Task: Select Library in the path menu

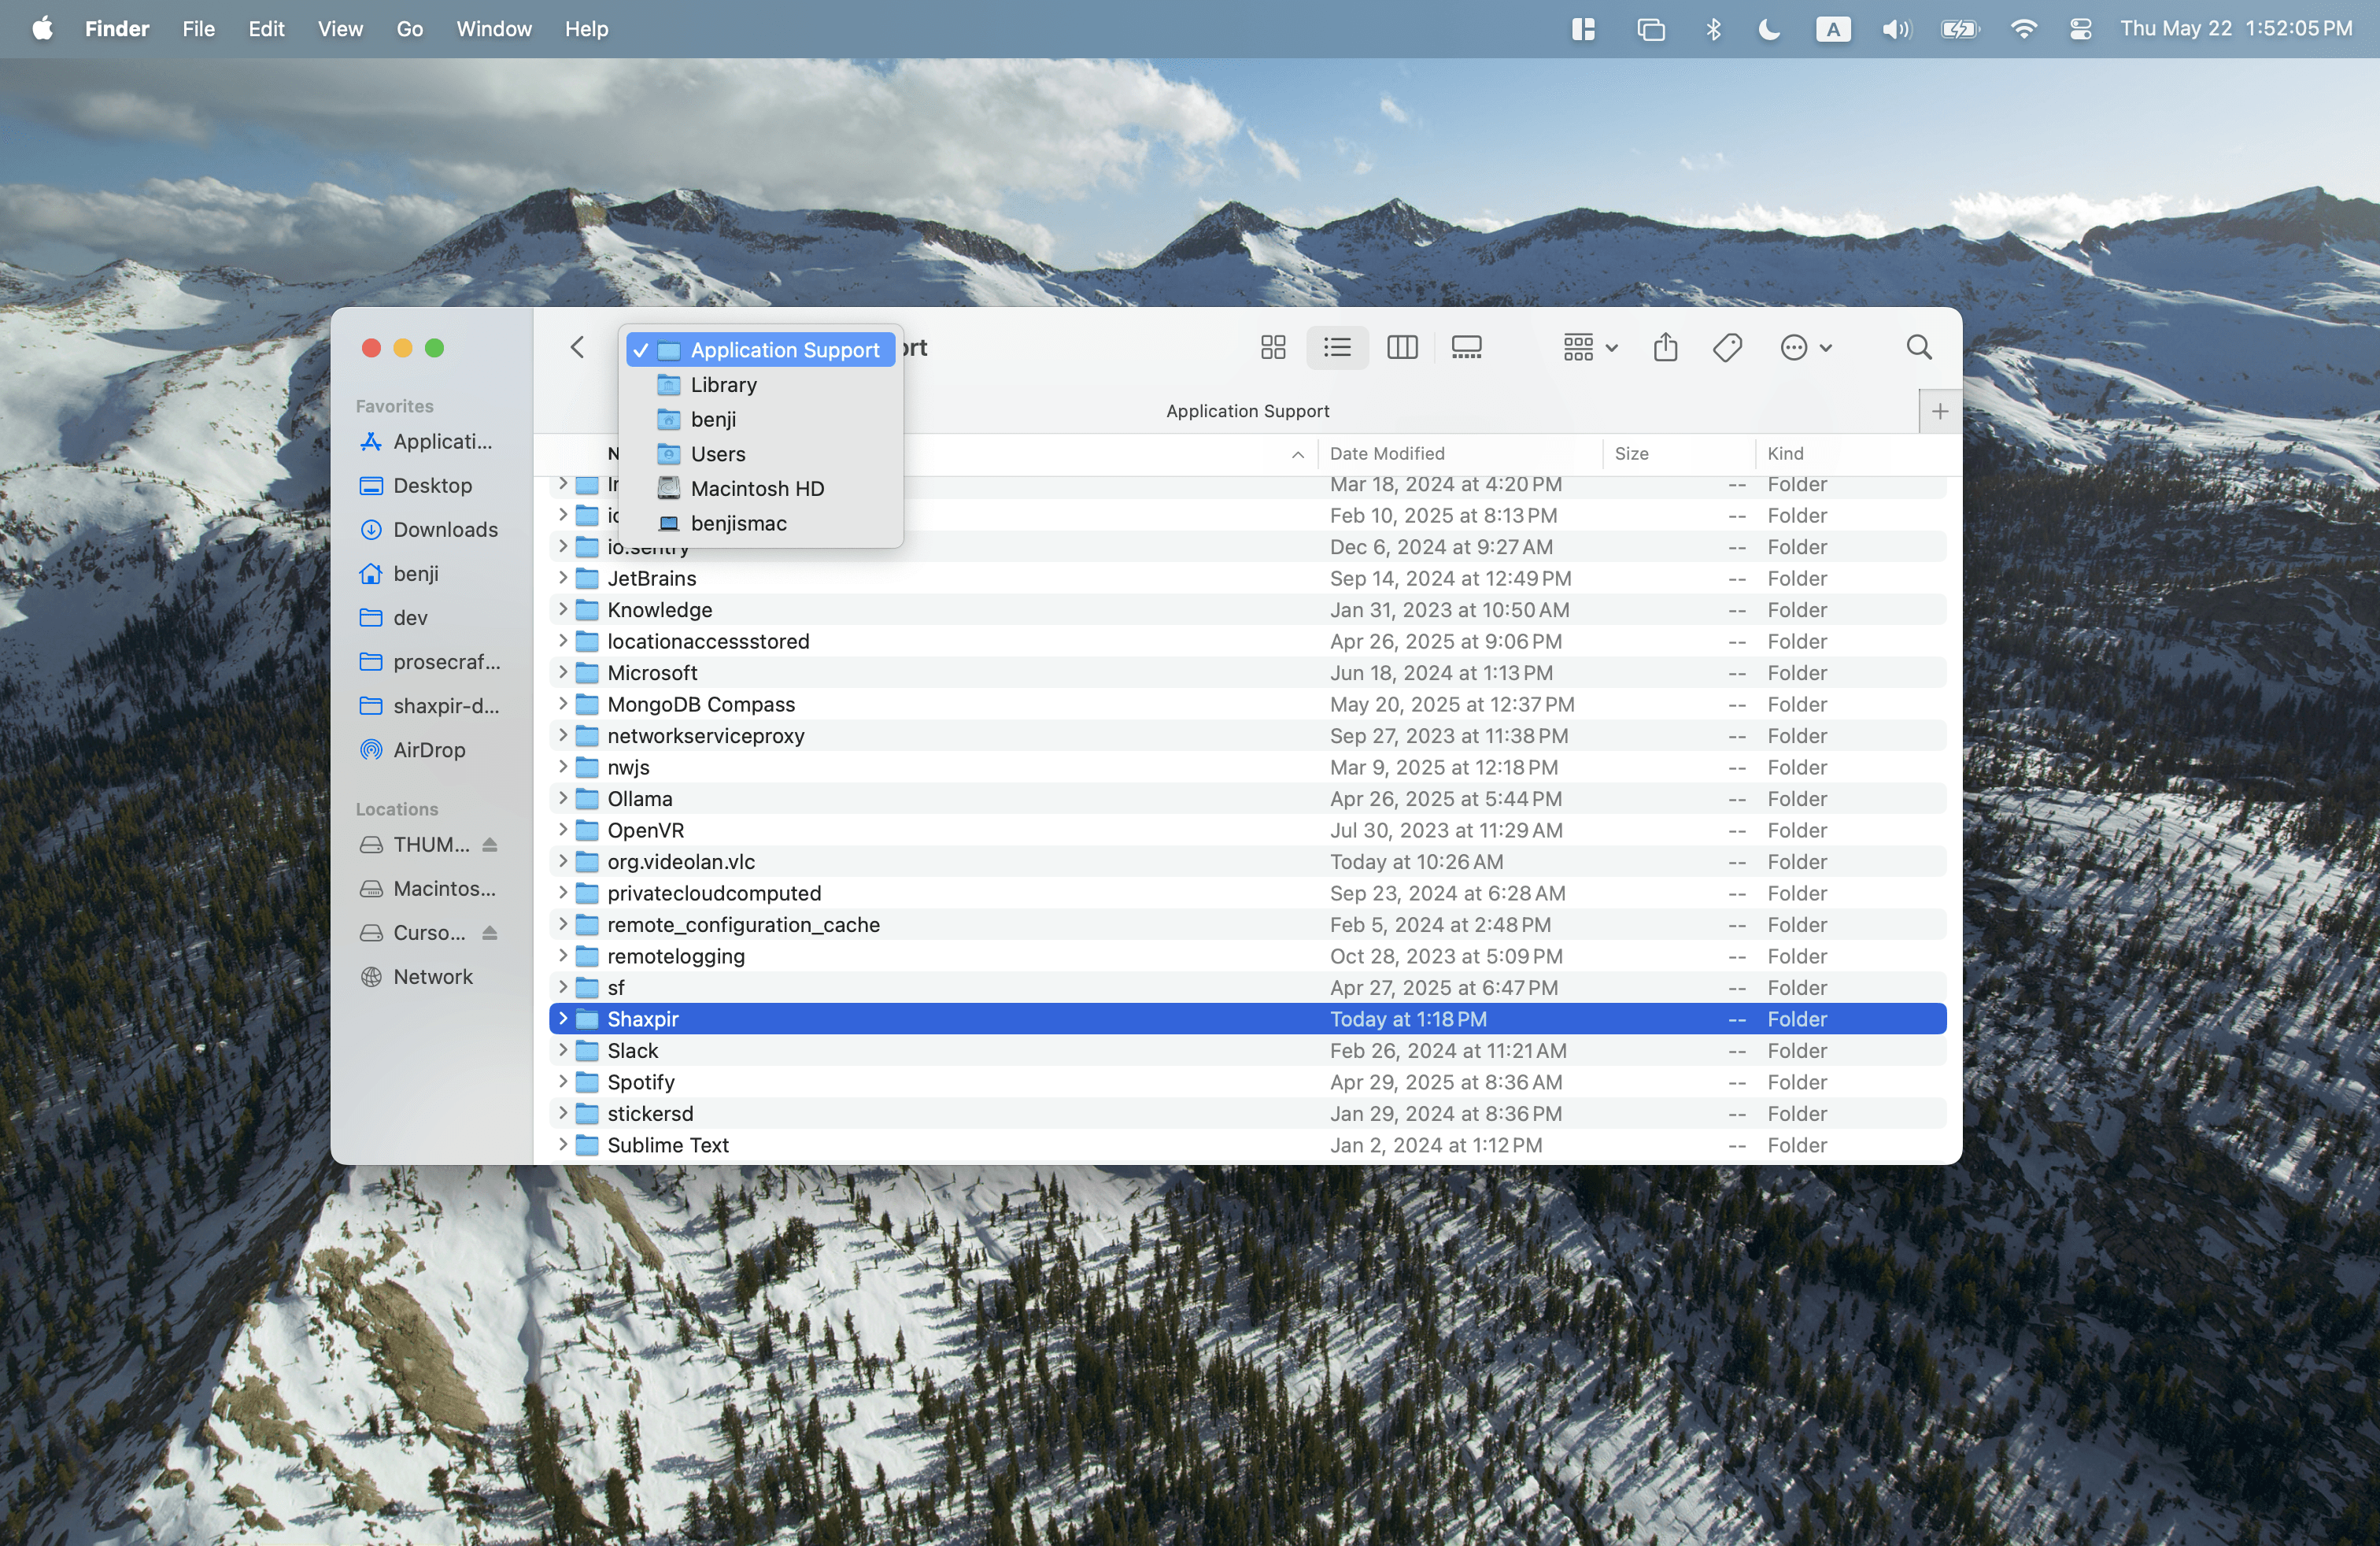Action: [x=723, y=385]
